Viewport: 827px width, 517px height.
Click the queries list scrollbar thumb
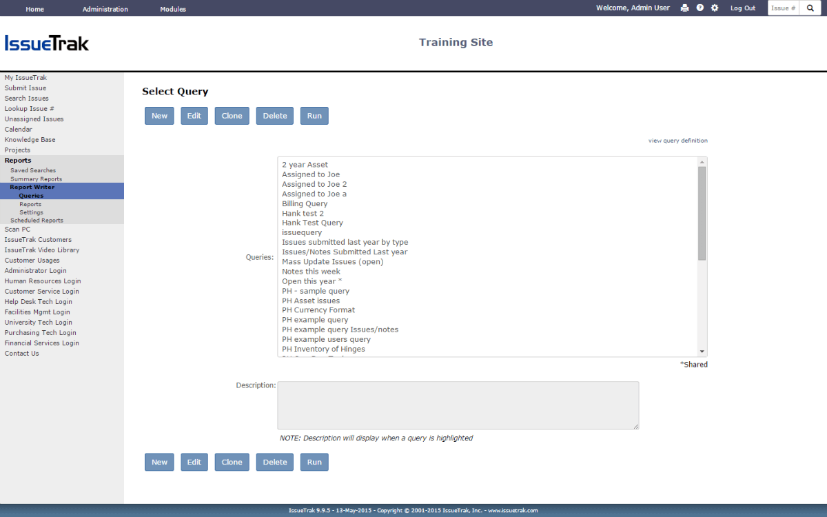(x=702, y=213)
